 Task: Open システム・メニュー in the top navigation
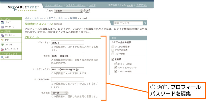(76, 5)
